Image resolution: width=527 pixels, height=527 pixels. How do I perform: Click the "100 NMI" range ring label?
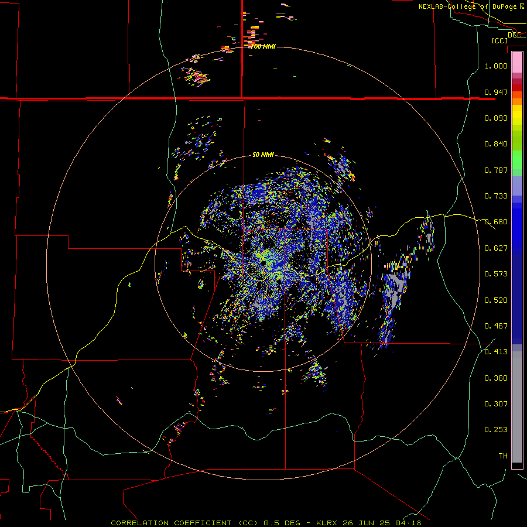(x=263, y=46)
